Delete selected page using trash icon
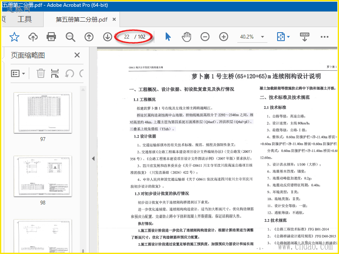Viewport: 339px width, 254px height. coord(41,74)
